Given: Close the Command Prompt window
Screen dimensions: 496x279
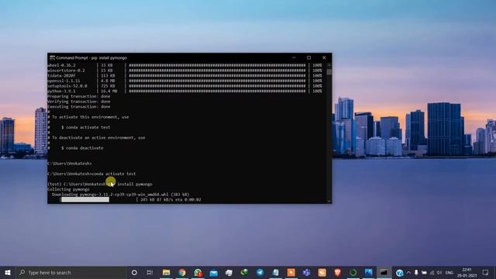Looking at the screenshot, I should [324, 58].
